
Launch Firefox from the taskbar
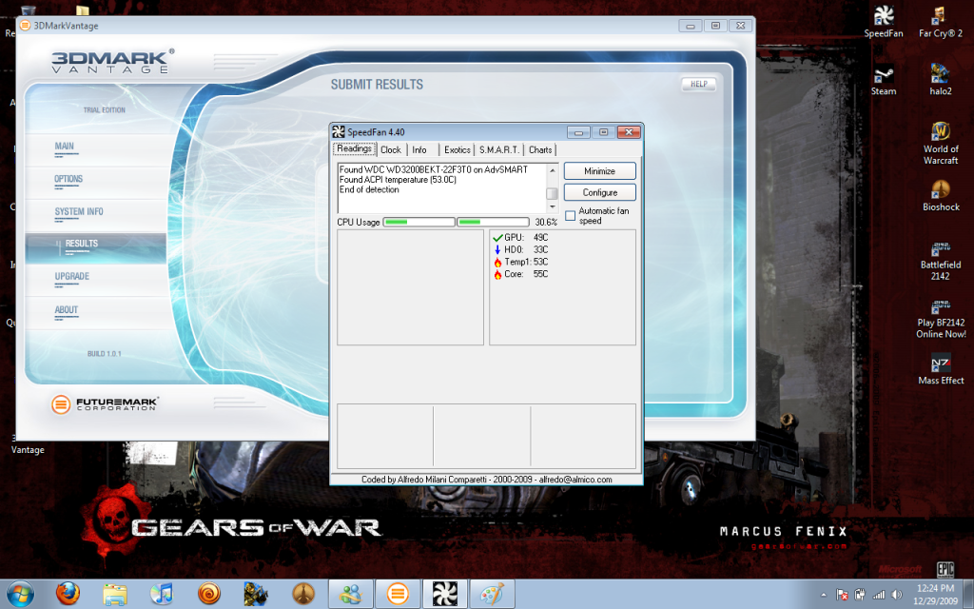click(68, 594)
